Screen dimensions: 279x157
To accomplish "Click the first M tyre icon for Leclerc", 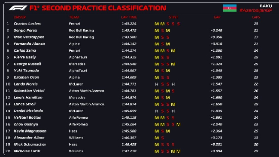I will pyautogui.click(x=157, y=24).
